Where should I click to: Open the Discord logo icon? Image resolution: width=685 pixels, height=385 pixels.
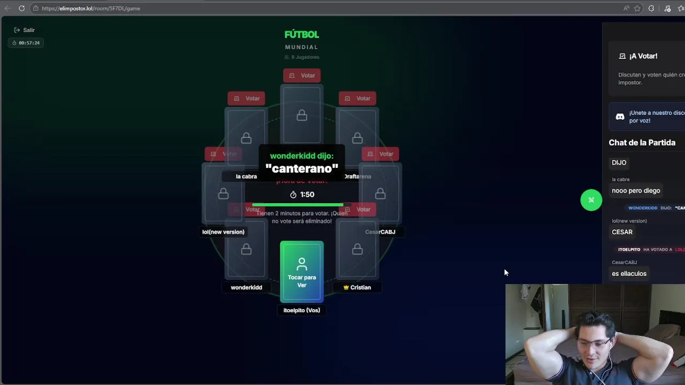coord(620,117)
